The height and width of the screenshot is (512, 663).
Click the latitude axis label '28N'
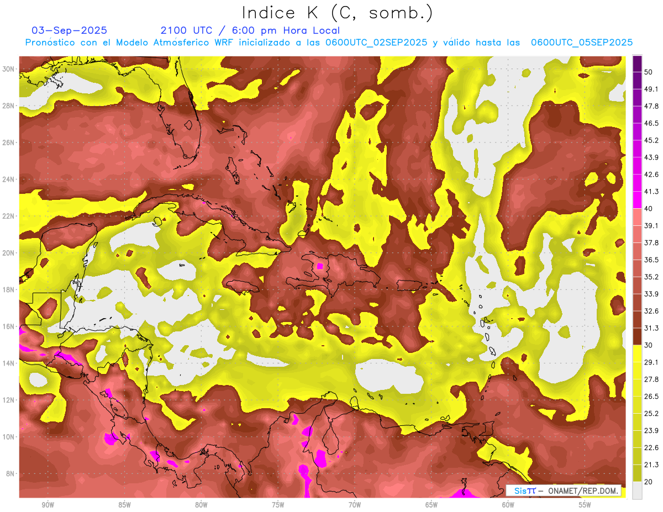pyautogui.click(x=9, y=105)
